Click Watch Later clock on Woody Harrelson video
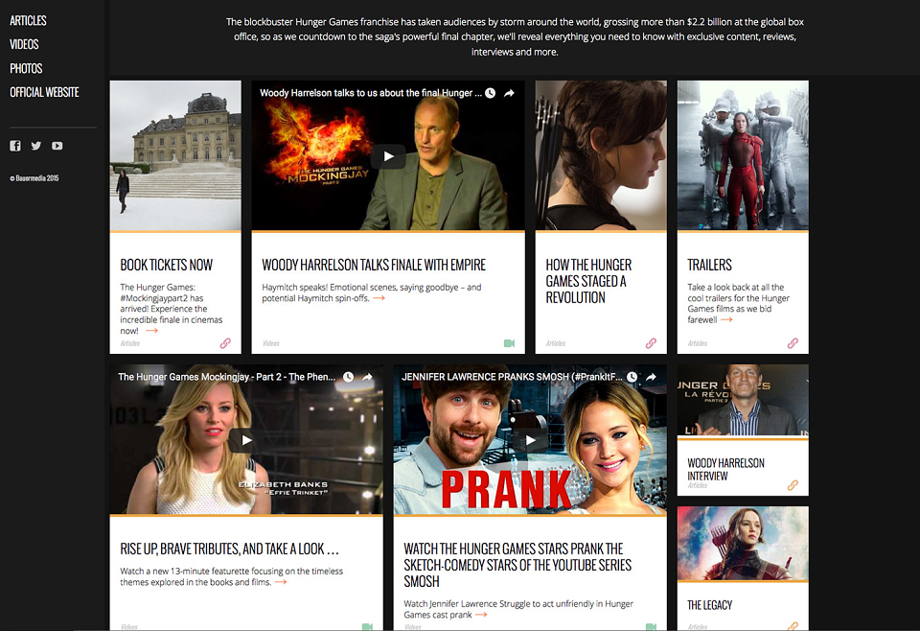 tap(490, 93)
